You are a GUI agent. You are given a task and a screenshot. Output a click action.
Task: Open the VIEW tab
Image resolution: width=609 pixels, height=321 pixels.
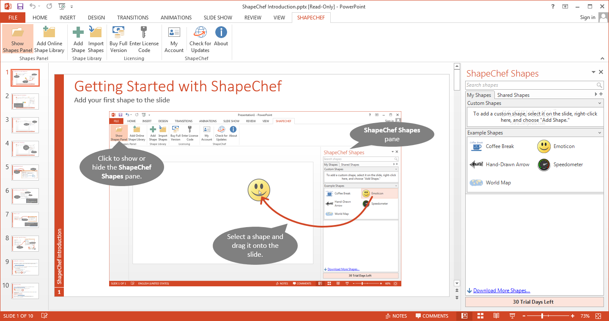coord(279,18)
